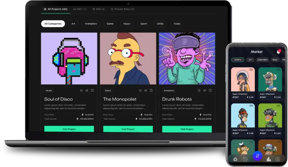Click square icon after Twitter on Drunk Robots card
The image size is (288, 167).
point(210,90)
